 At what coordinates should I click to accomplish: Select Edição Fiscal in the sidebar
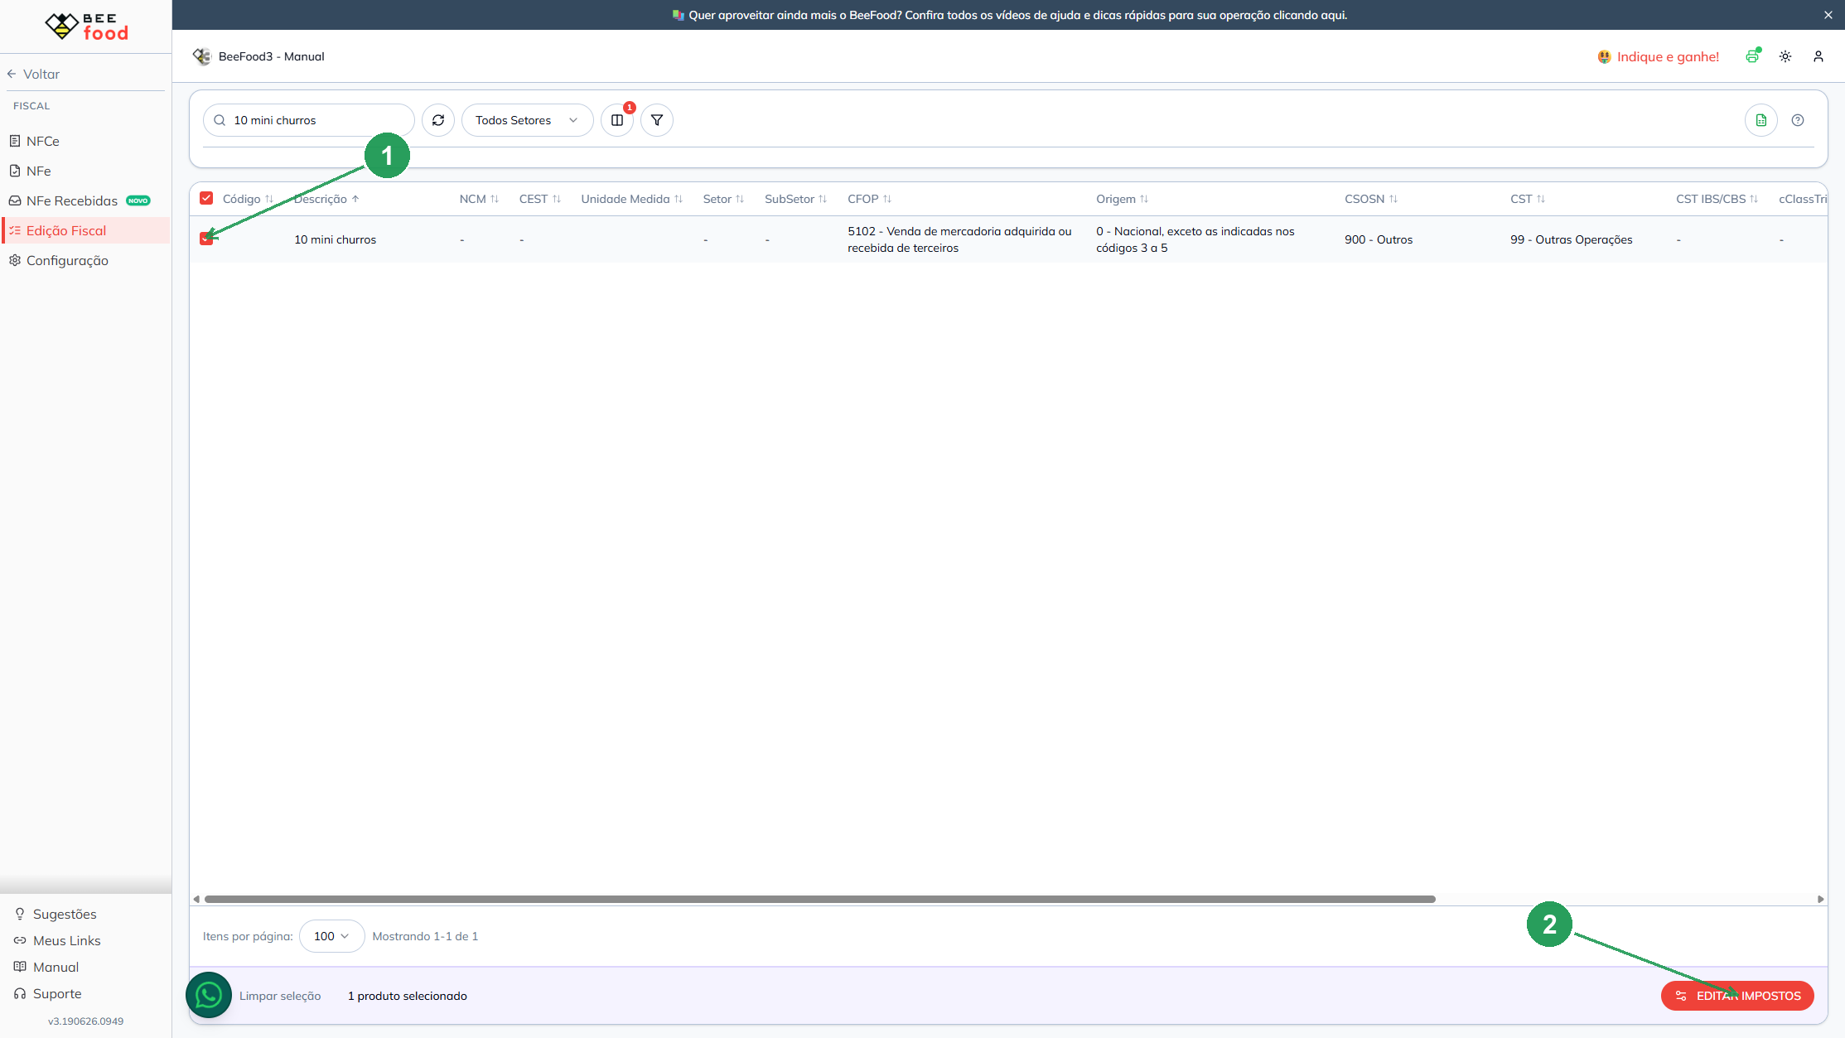86,230
